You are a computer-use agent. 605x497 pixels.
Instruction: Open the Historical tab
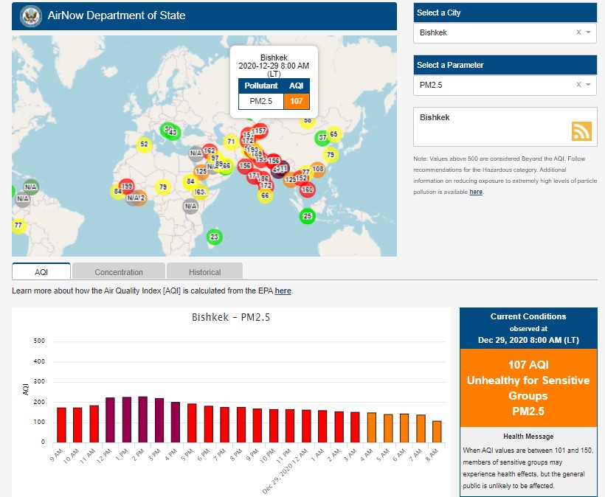(x=204, y=272)
